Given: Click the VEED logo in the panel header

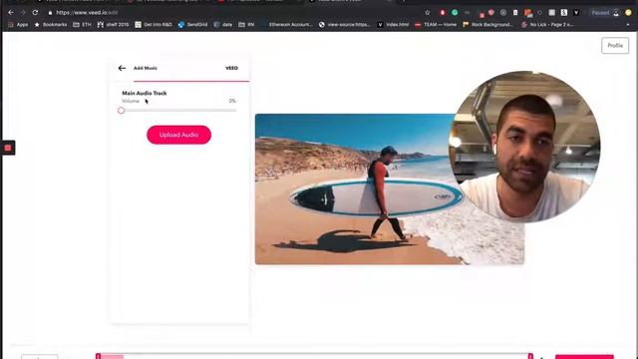Looking at the screenshot, I should (x=231, y=68).
